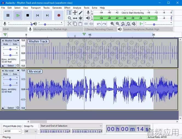Cut selection with the scissors icon
182x139 pixels.
coord(69,24)
